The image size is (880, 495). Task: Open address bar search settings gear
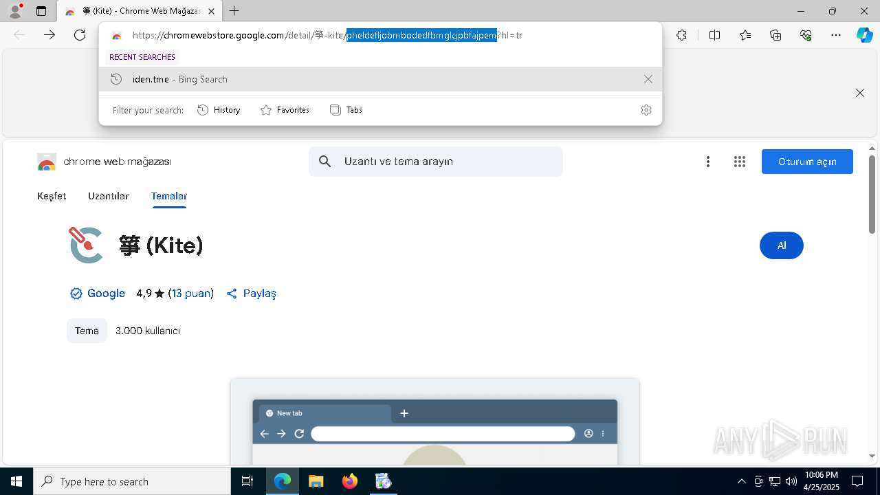click(646, 110)
